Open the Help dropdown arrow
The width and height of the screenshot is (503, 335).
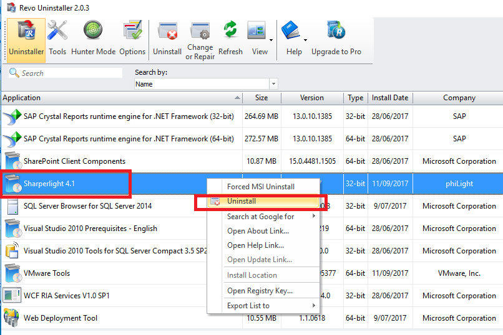point(305,40)
